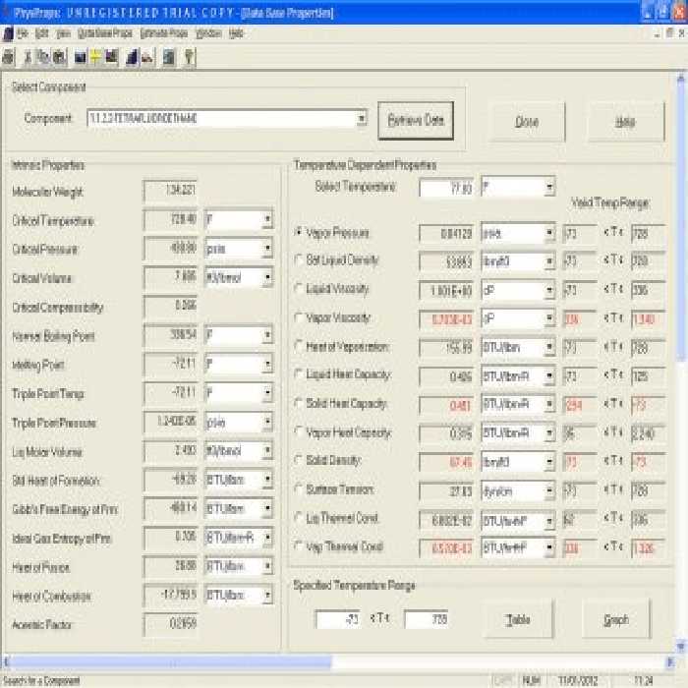Viewport: 688px width, 688px height.
Task: Select the Vapor Heat Capacity radio button
Action: [x=299, y=431]
